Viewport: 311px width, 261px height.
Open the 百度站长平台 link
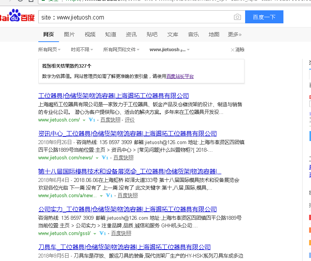pos(180,76)
